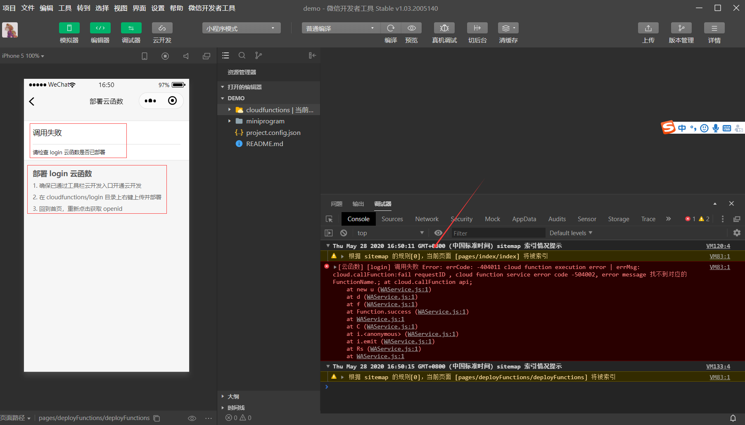Open the Default levels dropdown
This screenshot has width=745, height=425.
tap(571, 233)
